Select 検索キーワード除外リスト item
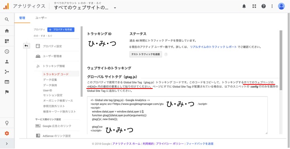 point(59,111)
